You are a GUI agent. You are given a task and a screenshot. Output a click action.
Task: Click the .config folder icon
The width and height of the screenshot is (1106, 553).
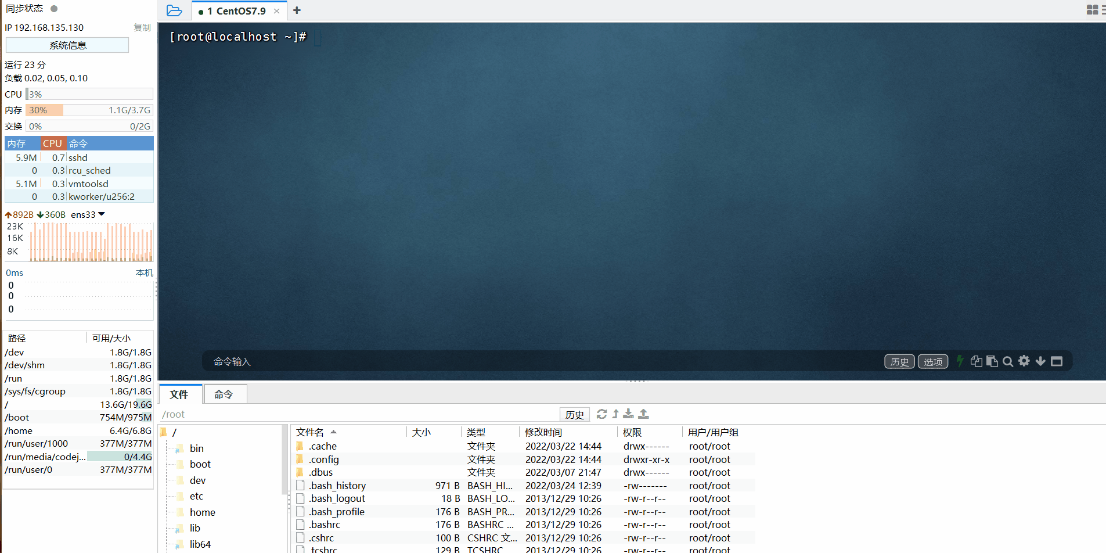[x=300, y=459]
